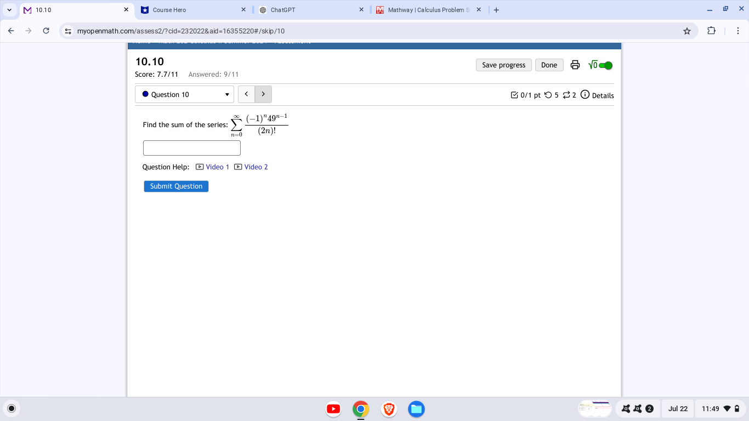The width and height of the screenshot is (749, 421).
Task: Click the Save progress button
Action: [503, 65]
